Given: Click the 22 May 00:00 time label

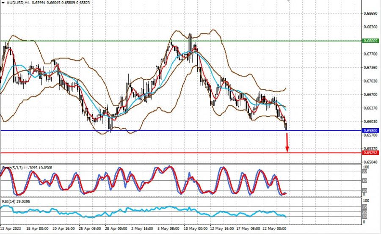Looking at the screenshot, I should point(275,228).
